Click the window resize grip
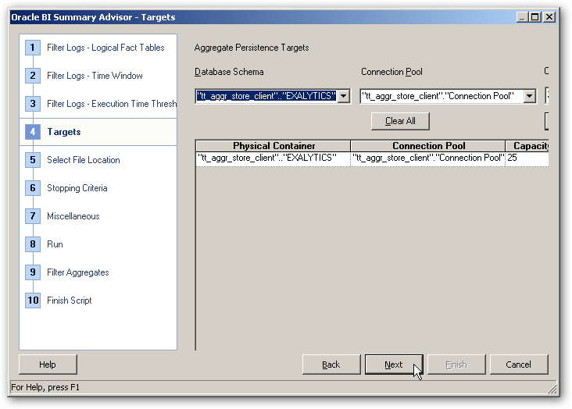This screenshot has height=409, width=572. point(552,389)
